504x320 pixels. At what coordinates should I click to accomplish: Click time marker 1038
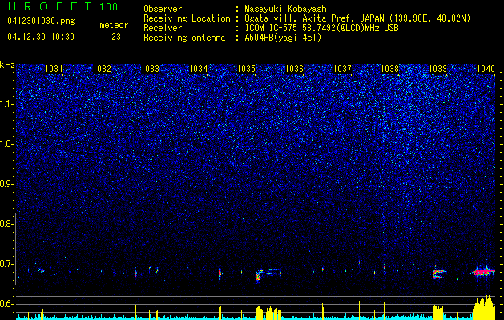(390, 68)
